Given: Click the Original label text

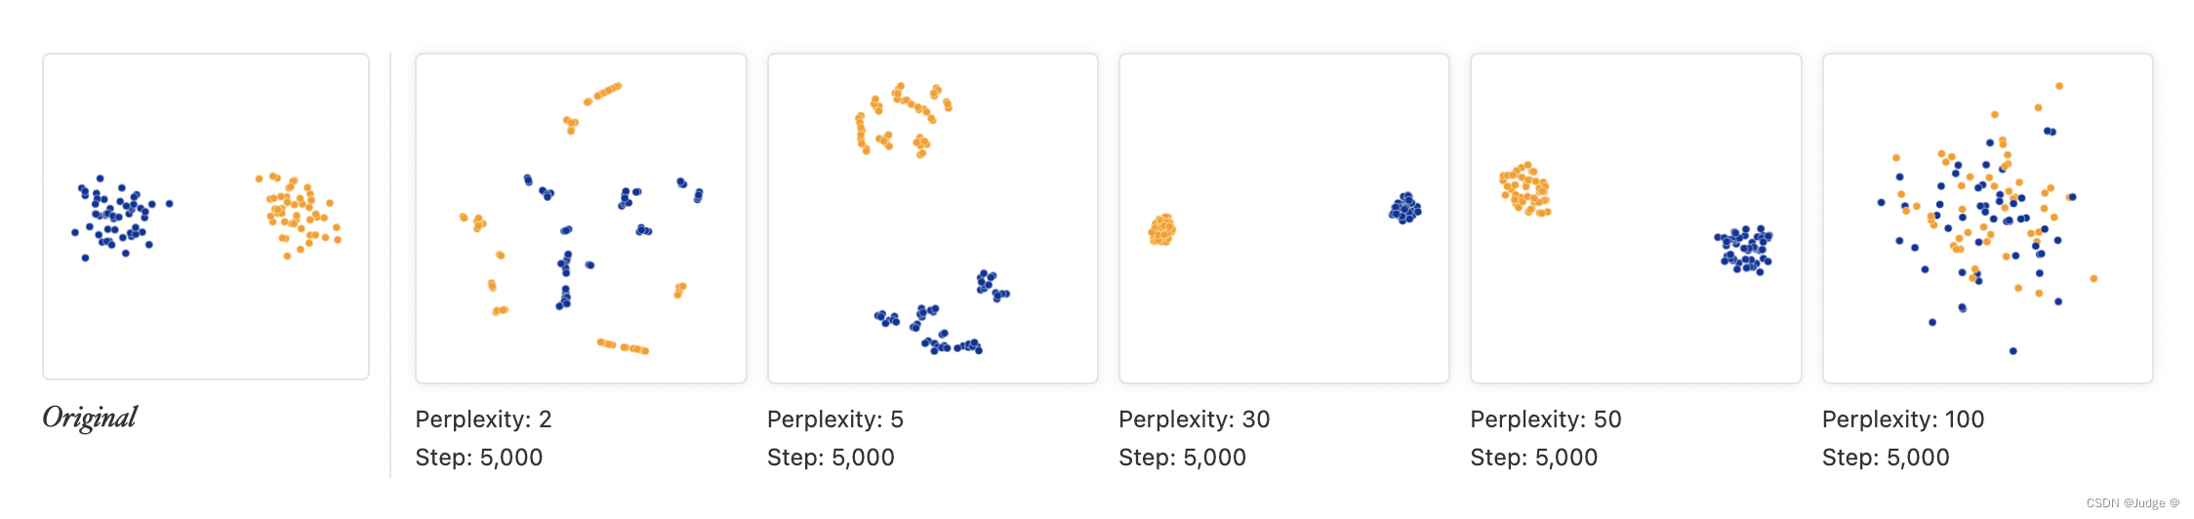Looking at the screenshot, I should point(90,418).
